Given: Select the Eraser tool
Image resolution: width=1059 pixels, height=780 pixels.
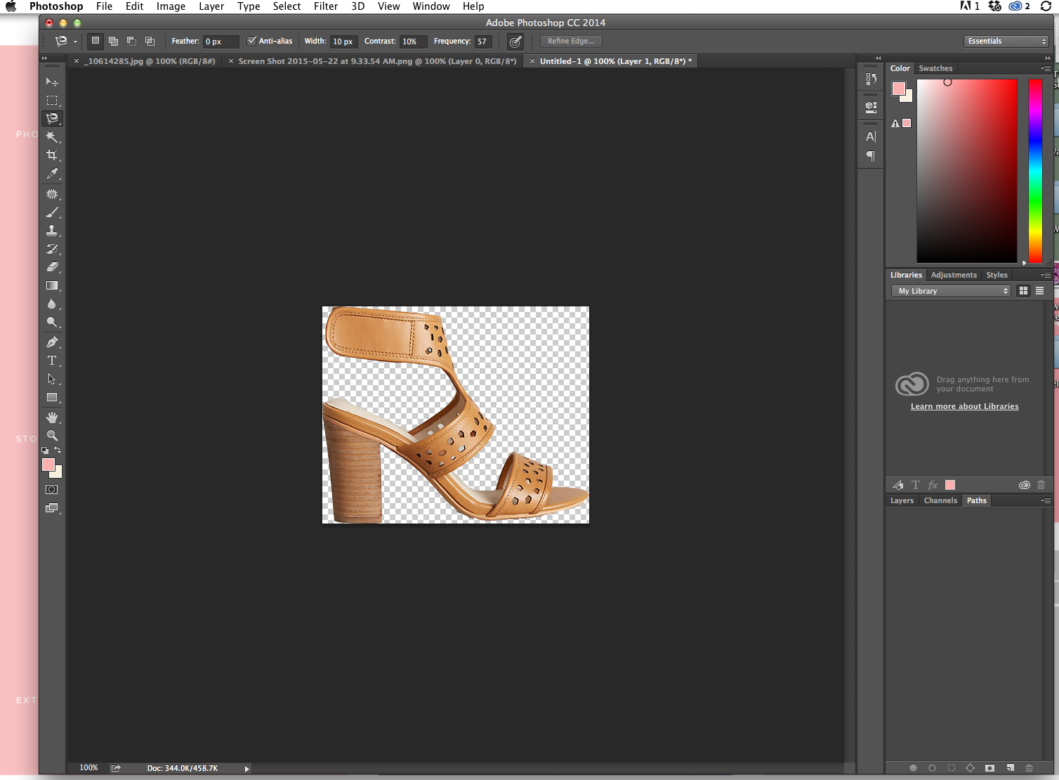Looking at the screenshot, I should (x=52, y=267).
